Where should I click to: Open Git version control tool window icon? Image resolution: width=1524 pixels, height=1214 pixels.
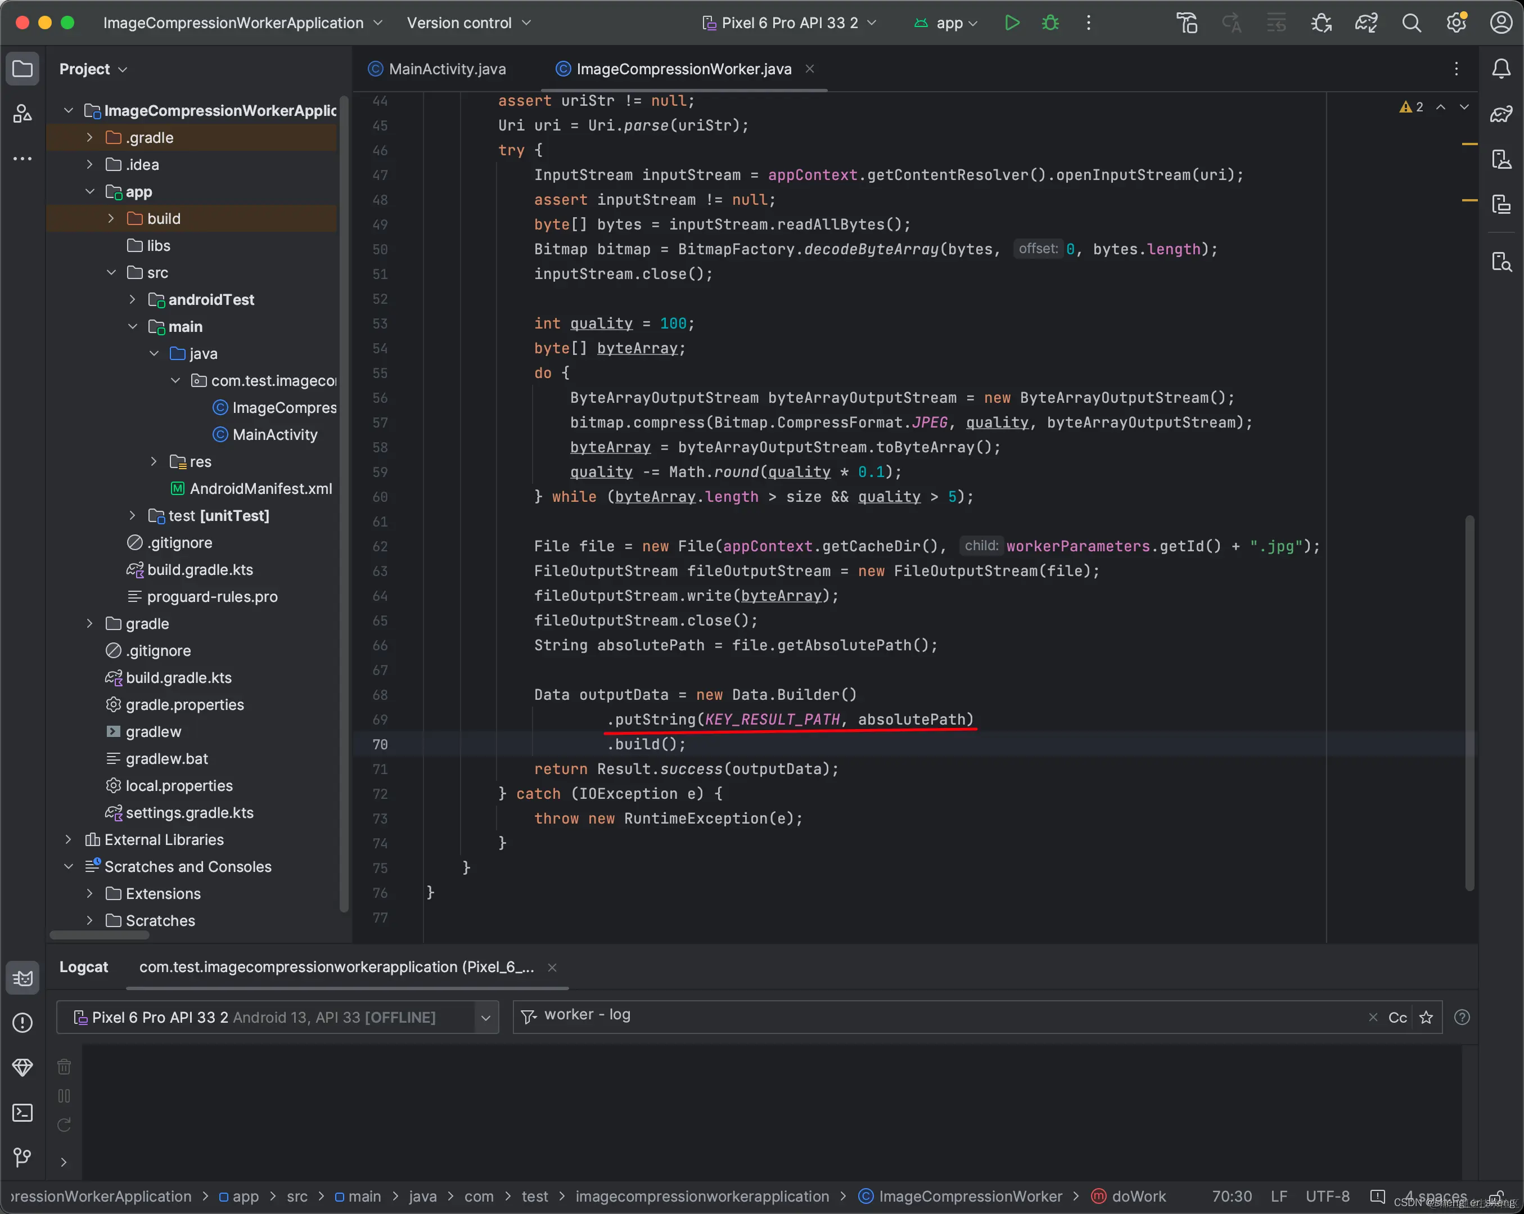(x=22, y=1157)
